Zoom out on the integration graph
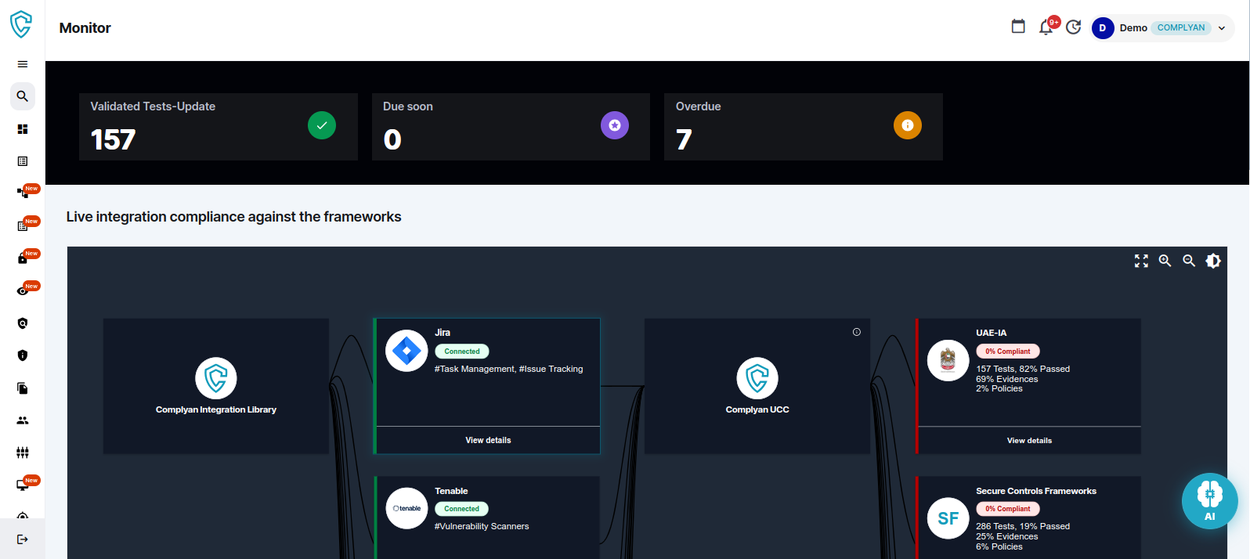1250x559 pixels. coord(1189,261)
